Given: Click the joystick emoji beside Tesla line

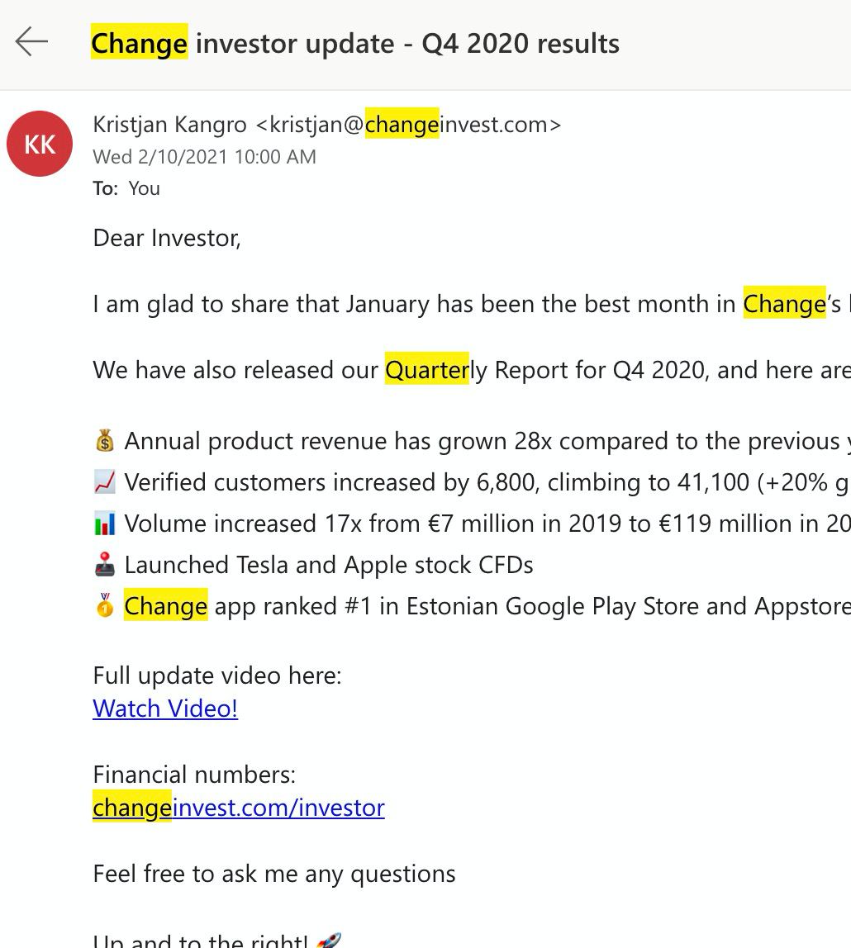Looking at the screenshot, I should point(105,565).
